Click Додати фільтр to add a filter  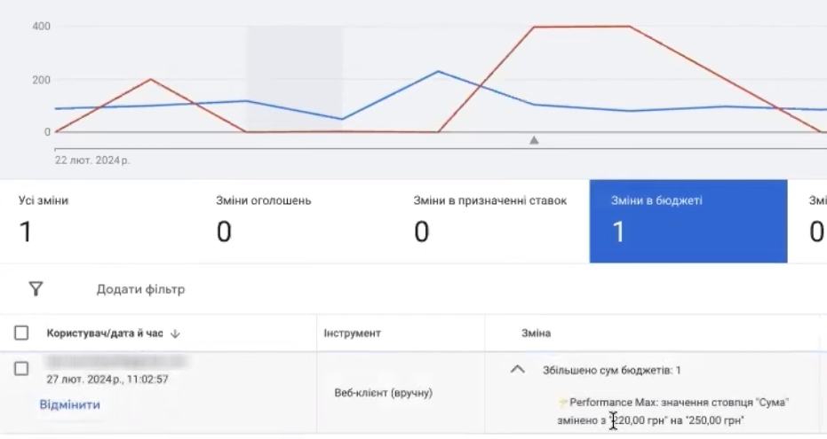tap(140, 289)
